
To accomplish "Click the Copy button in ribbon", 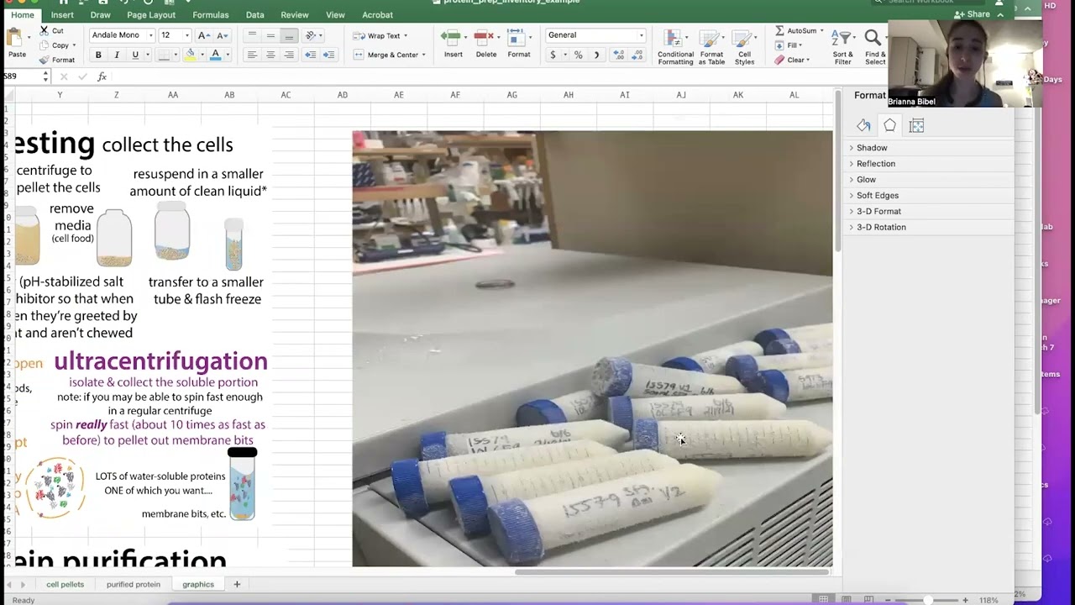I will [x=60, y=45].
